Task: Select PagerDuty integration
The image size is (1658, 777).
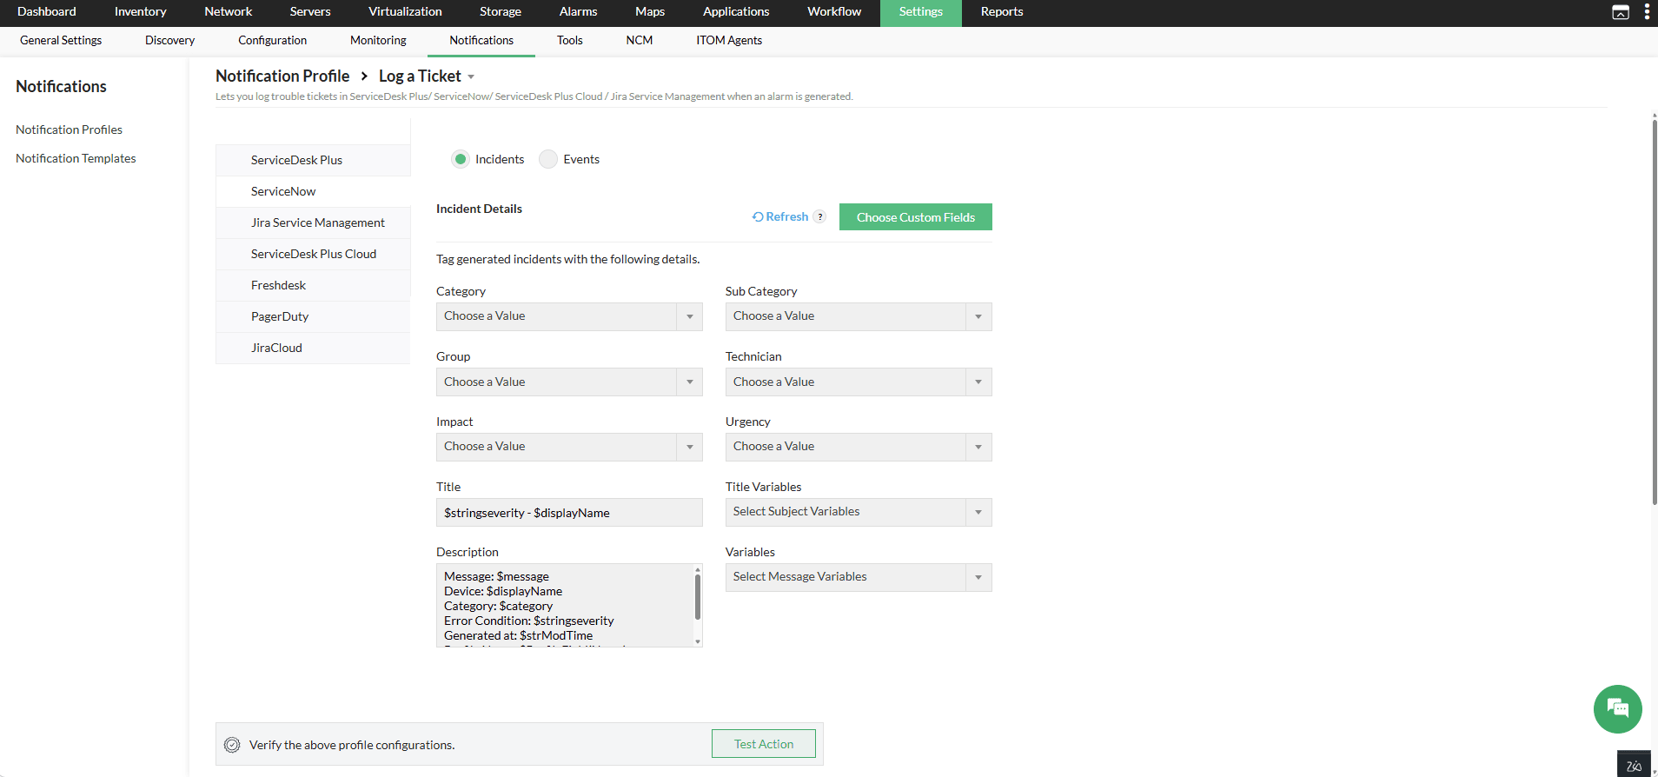Action: pos(313,316)
